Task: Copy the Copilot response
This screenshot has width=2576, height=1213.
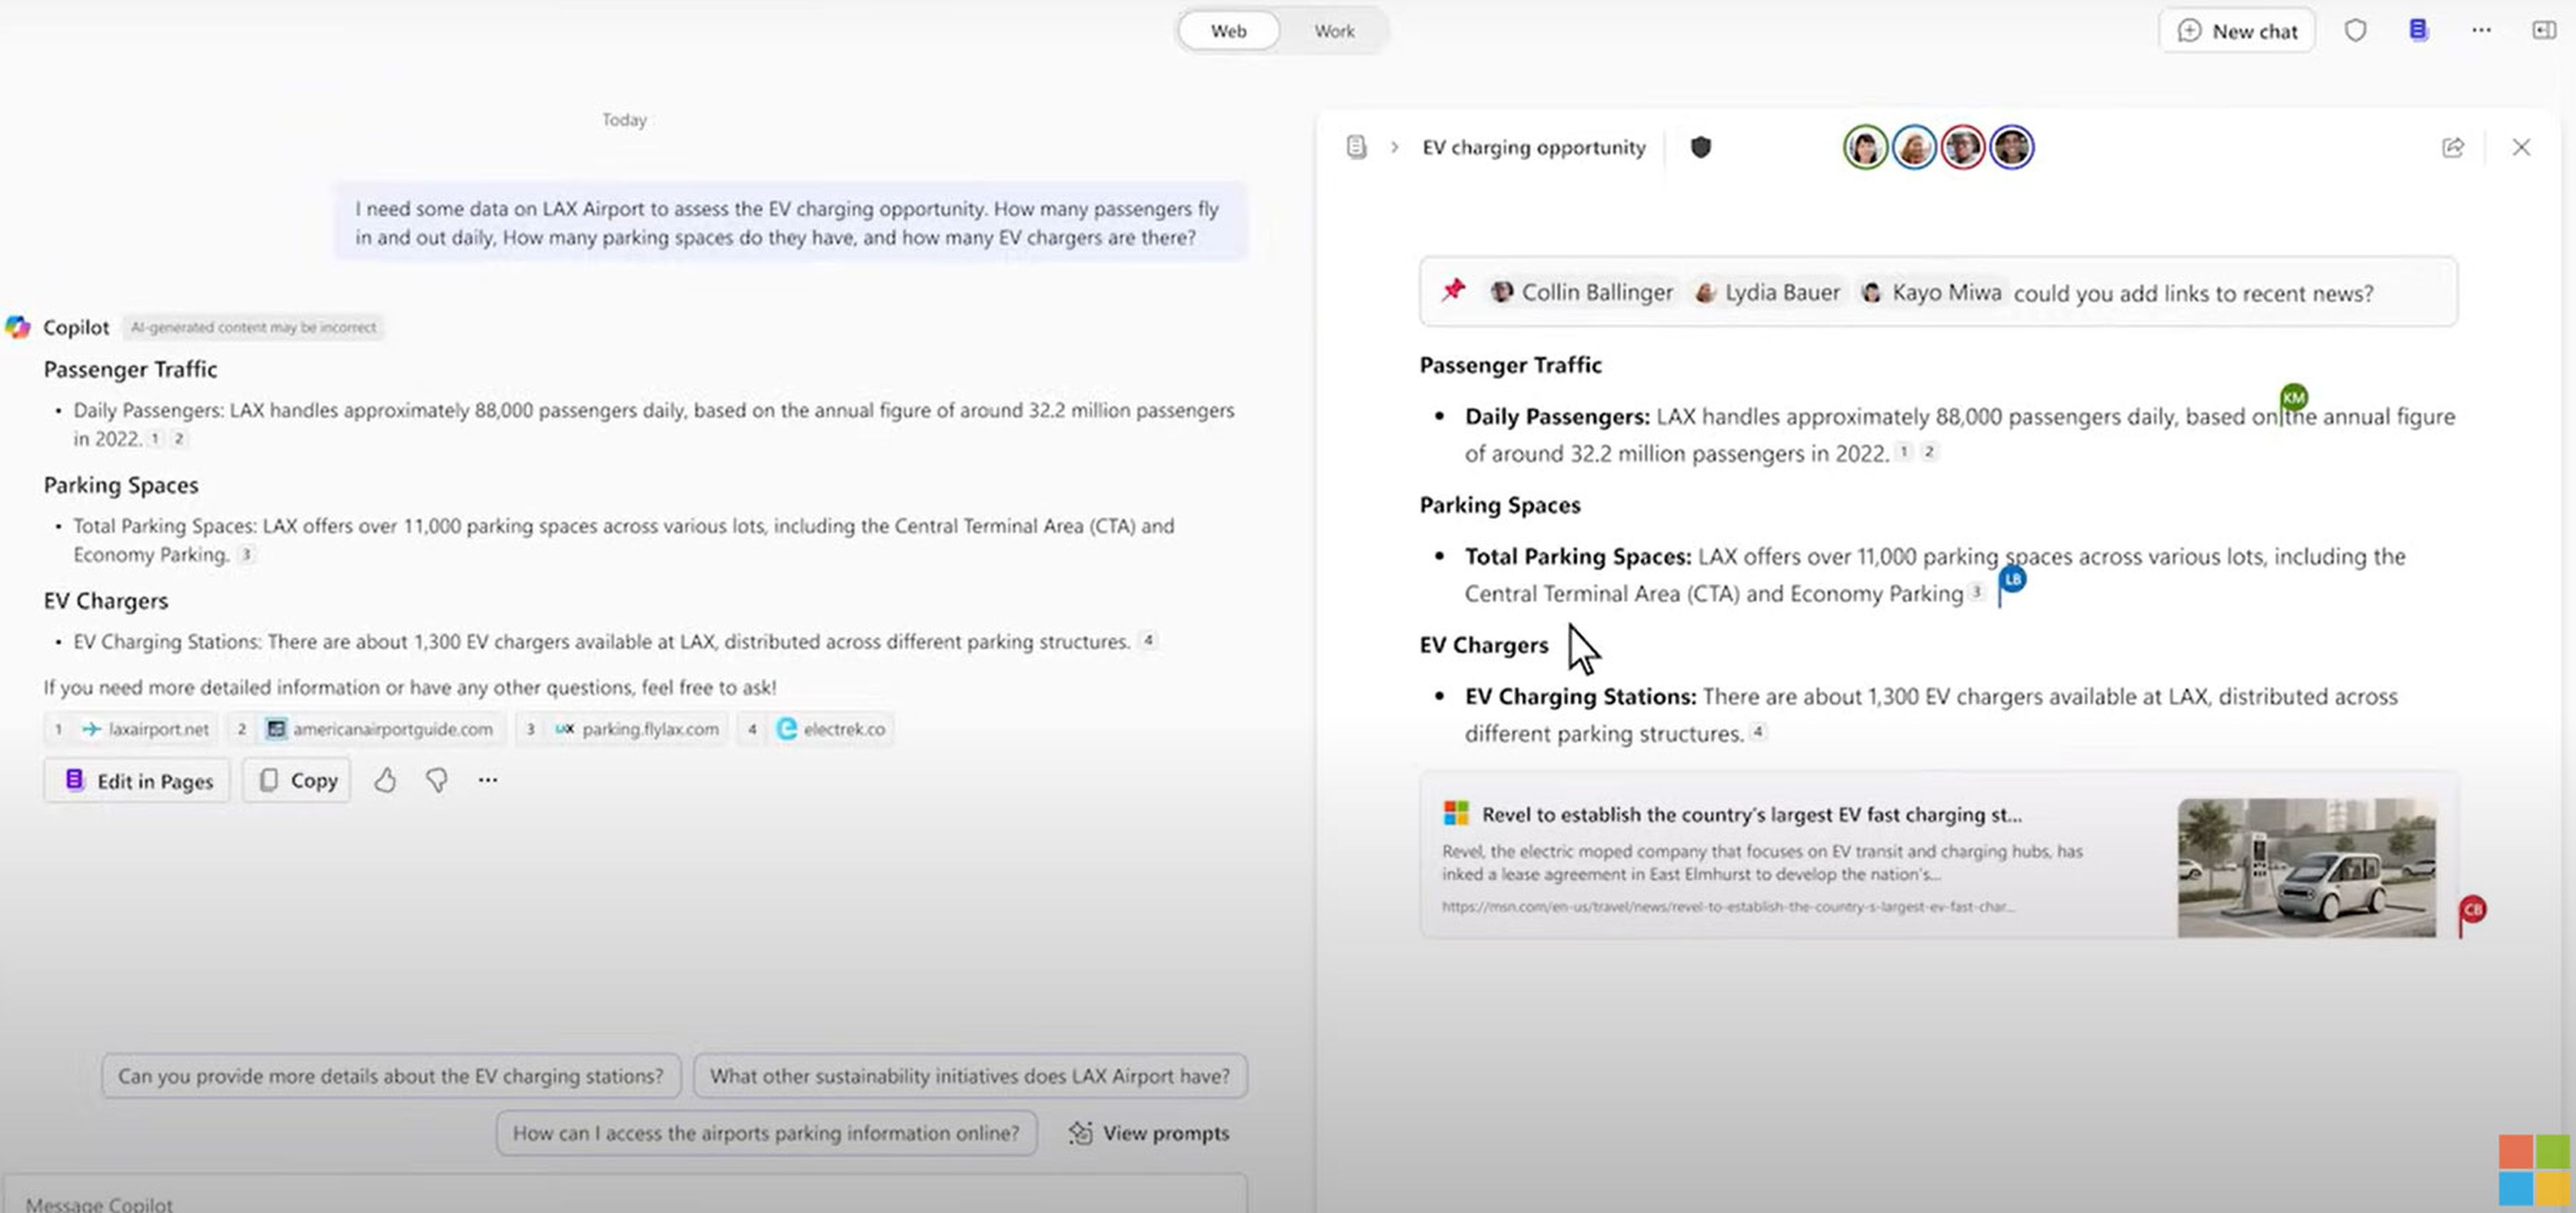Action: [x=297, y=781]
